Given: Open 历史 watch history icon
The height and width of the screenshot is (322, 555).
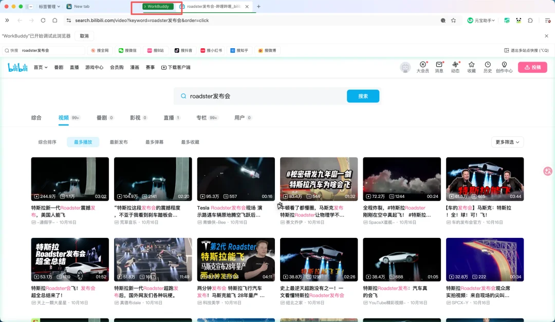Looking at the screenshot, I should click(x=488, y=67).
